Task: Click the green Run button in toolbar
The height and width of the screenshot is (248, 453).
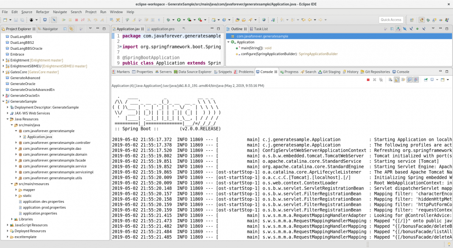Action: pyautogui.click(x=179, y=20)
